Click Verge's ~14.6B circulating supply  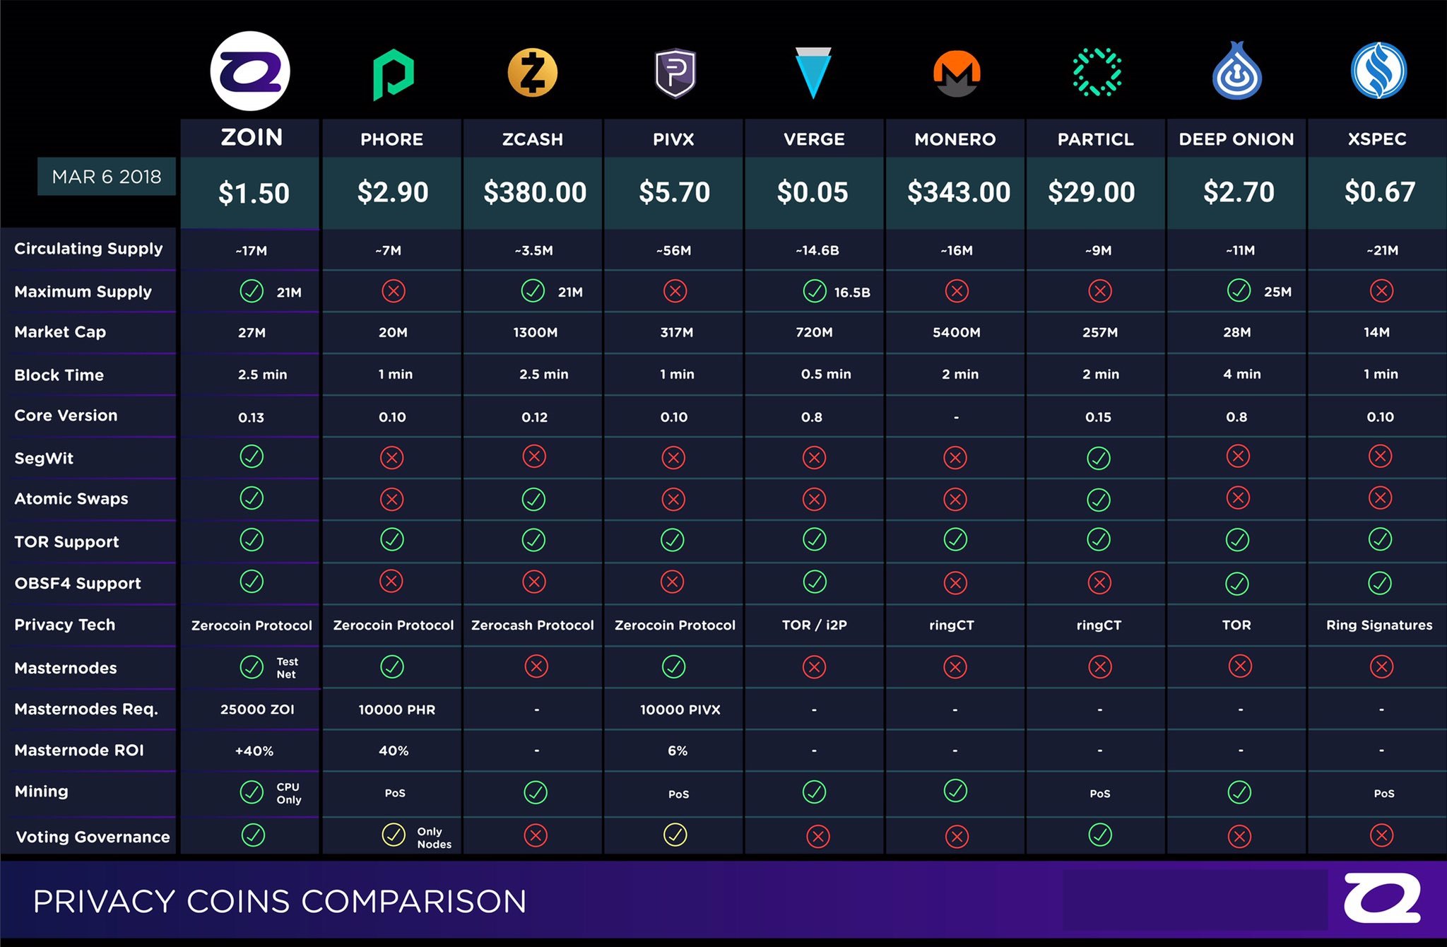pyautogui.click(x=817, y=250)
